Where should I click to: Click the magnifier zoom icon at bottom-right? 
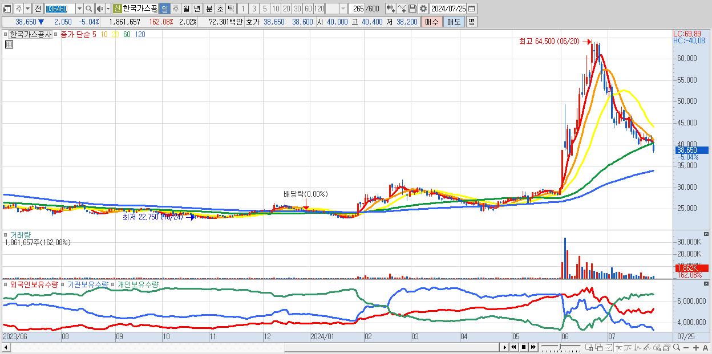click(677, 347)
